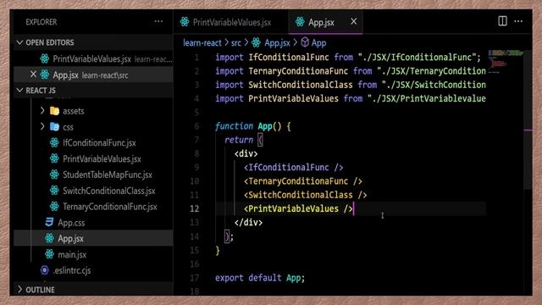Viewport: 542px width, 305px height.
Task: Click src in the breadcrumb
Action: 235,43
